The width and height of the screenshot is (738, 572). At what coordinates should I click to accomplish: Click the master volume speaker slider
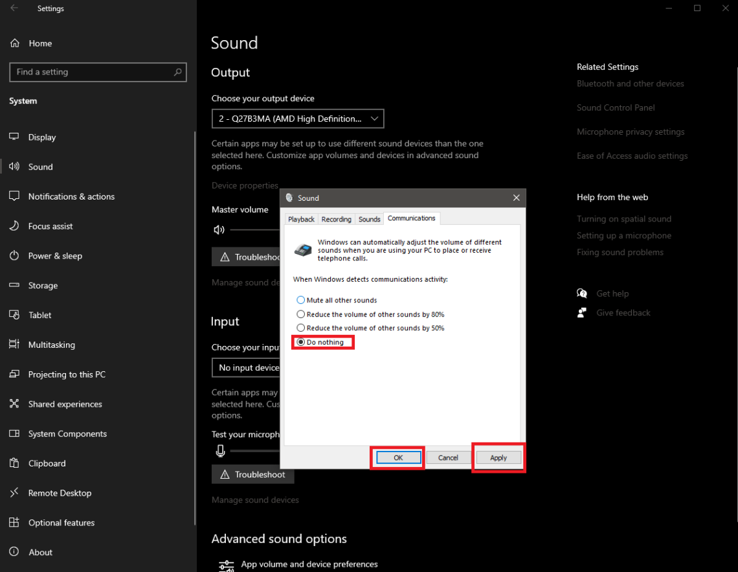click(219, 229)
